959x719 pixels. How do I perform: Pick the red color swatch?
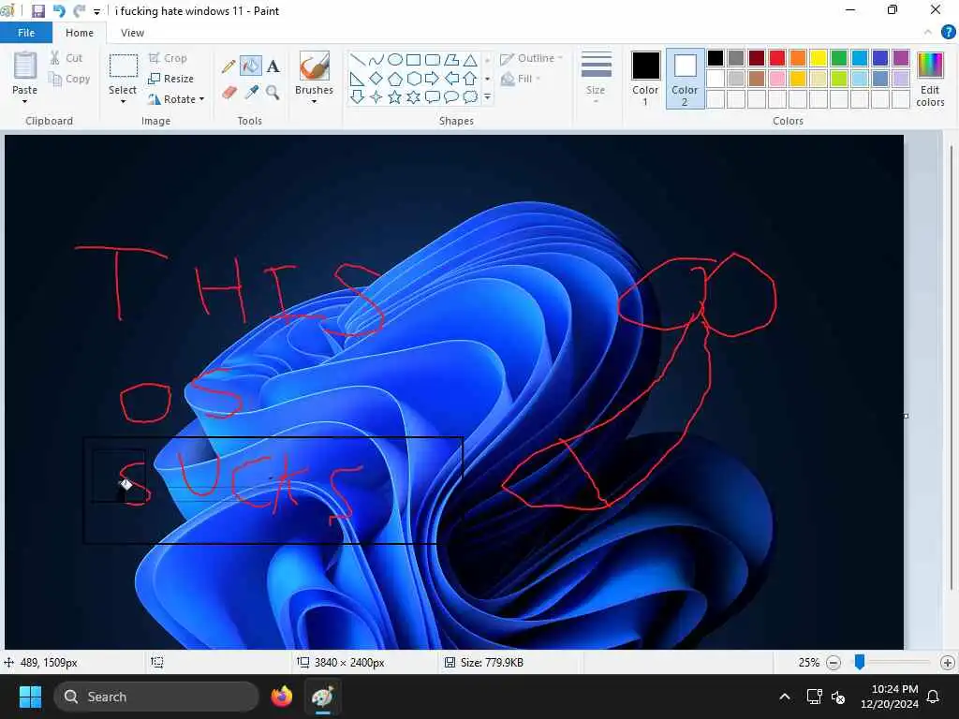777,58
